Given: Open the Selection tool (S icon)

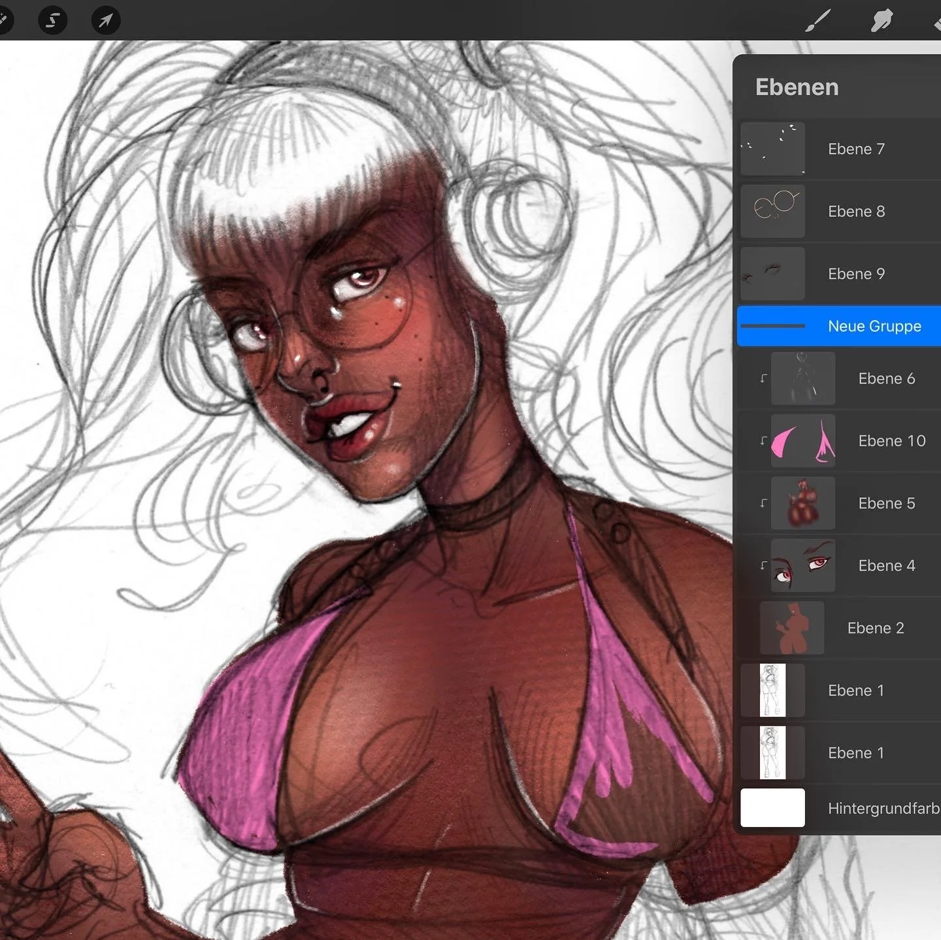Looking at the screenshot, I should pyautogui.click(x=53, y=20).
